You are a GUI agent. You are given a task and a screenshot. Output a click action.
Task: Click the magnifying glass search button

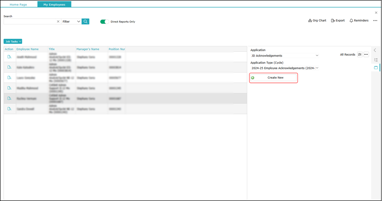point(85,21)
